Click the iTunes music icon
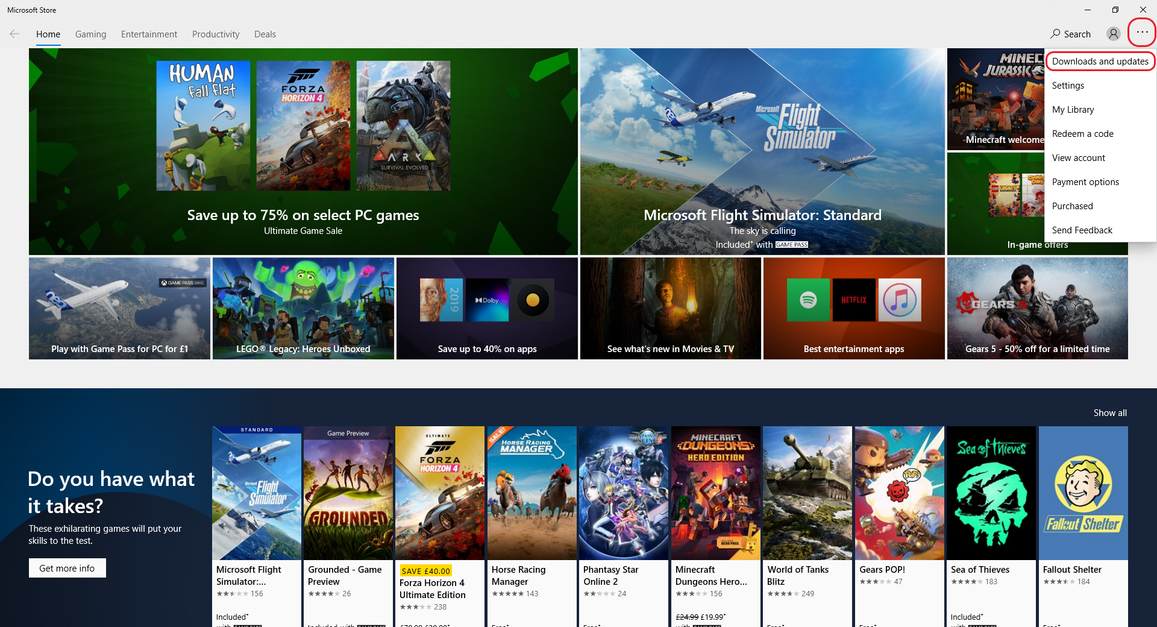 (900, 300)
